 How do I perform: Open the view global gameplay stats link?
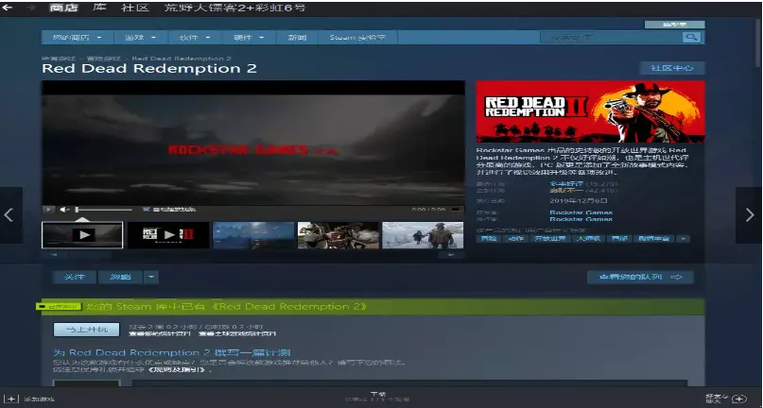click(x=237, y=333)
